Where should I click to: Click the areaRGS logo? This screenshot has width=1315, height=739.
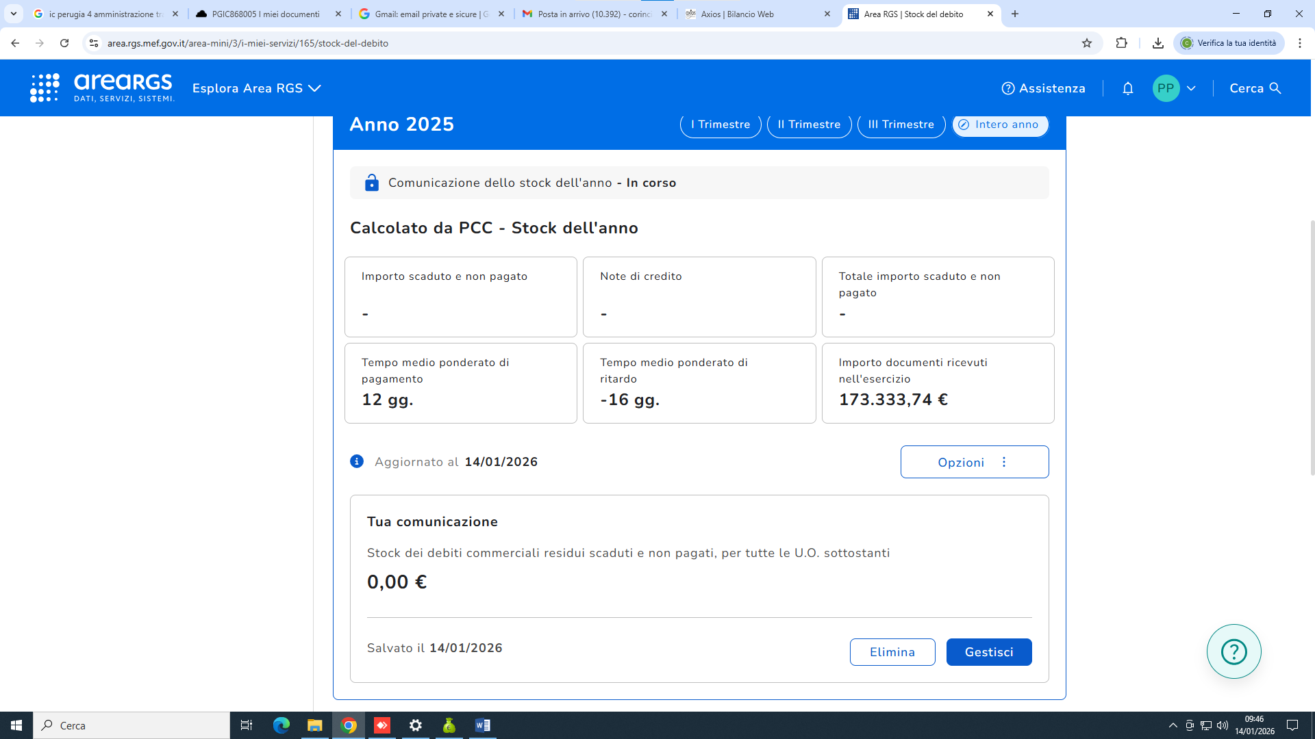(x=103, y=88)
